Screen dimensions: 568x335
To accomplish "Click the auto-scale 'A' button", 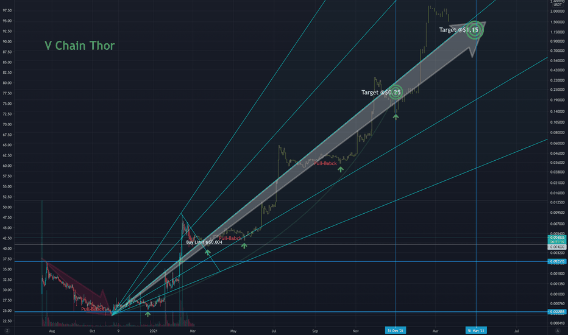I will click(x=558, y=331).
